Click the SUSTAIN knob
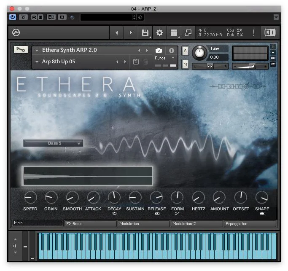288x271 pixels. pos(135,198)
